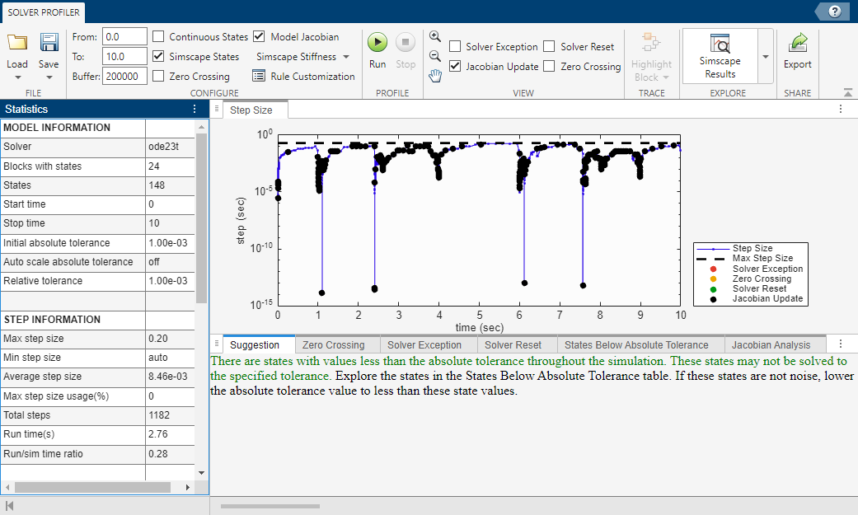Enable Solver Exception in View section

point(454,46)
